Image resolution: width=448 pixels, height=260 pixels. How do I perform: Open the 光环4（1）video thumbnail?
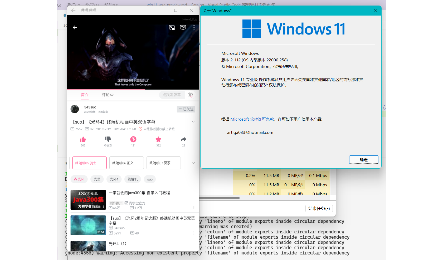88,246
